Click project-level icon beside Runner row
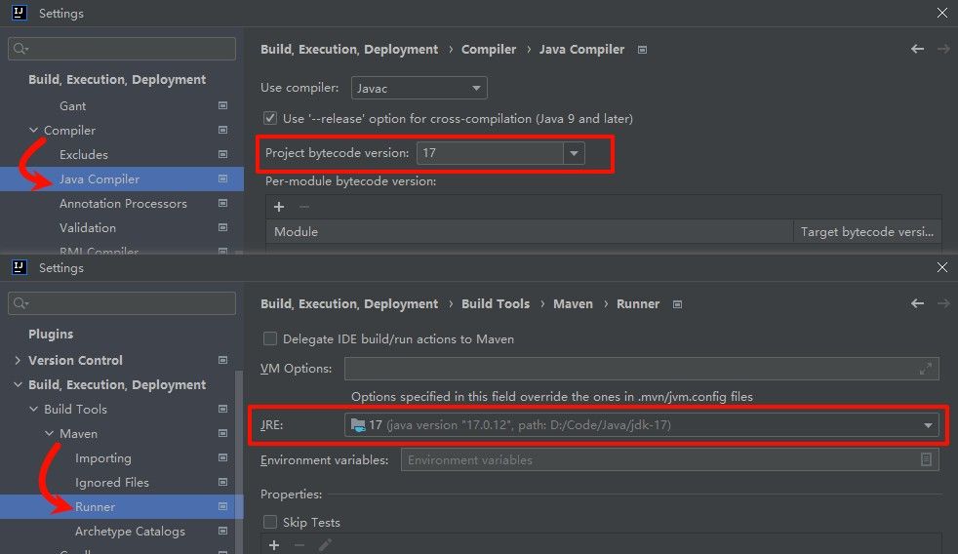The image size is (958, 554). pyautogui.click(x=223, y=507)
